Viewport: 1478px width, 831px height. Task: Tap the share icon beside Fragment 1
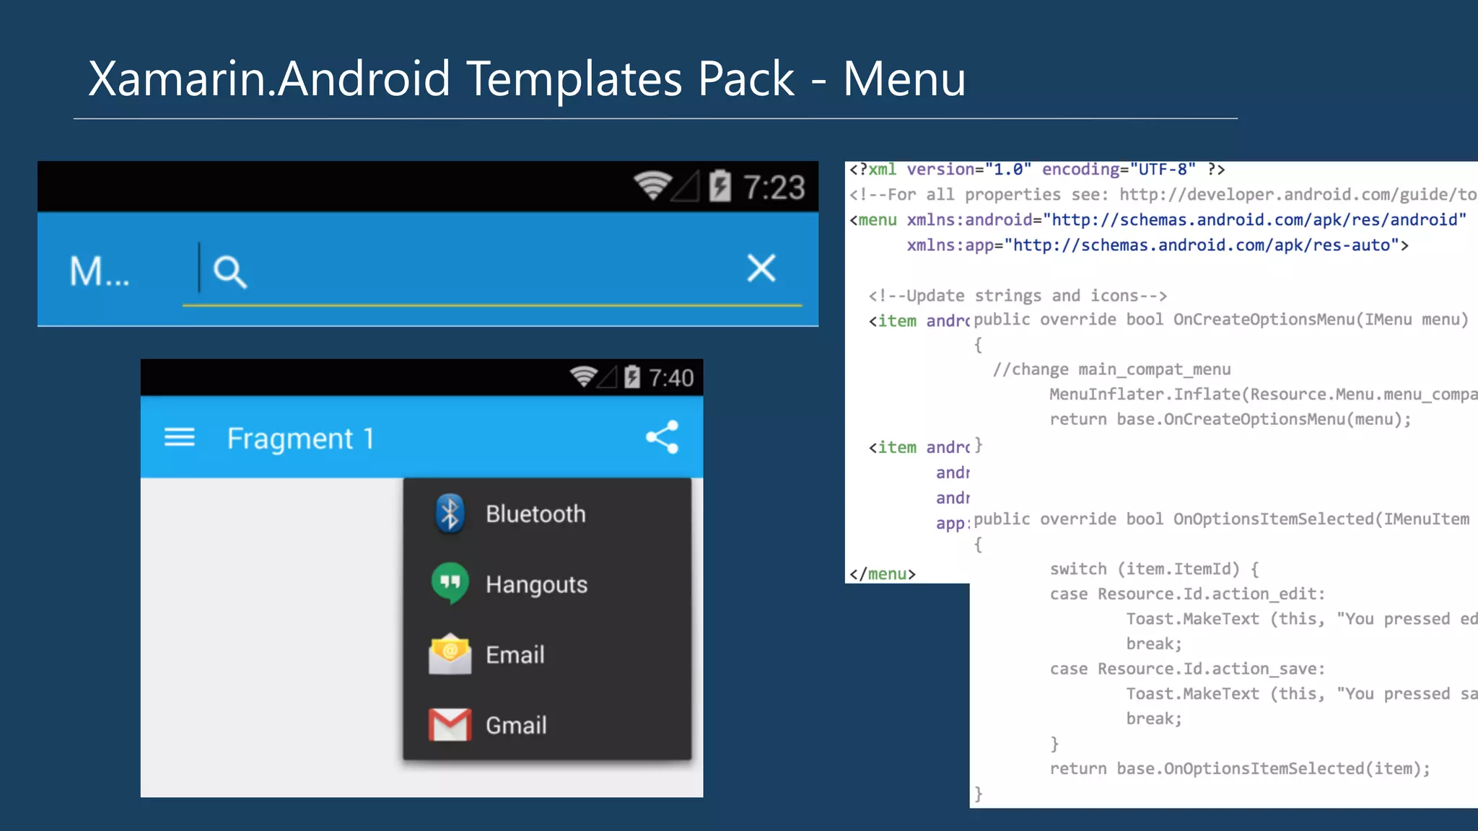point(663,436)
